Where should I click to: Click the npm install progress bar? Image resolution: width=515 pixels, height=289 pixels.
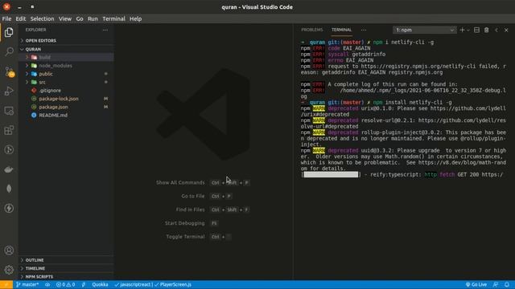click(x=331, y=175)
